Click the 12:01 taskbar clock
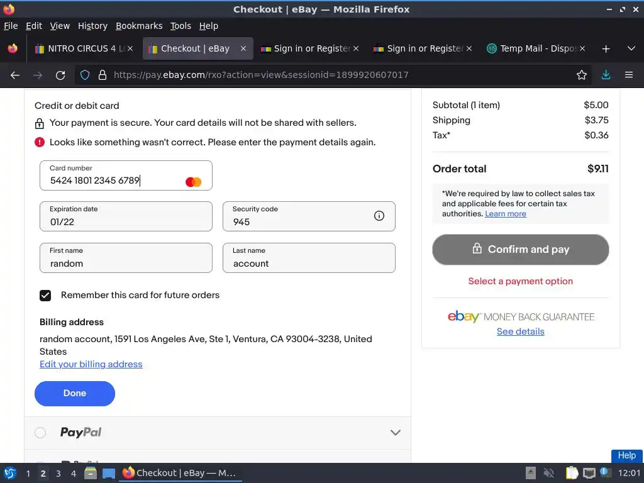This screenshot has width=644, height=483. point(629,473)
